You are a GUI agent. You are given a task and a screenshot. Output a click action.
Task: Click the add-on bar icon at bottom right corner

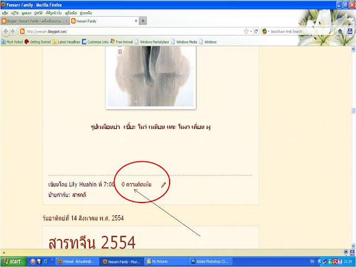[x=352, y=252]
